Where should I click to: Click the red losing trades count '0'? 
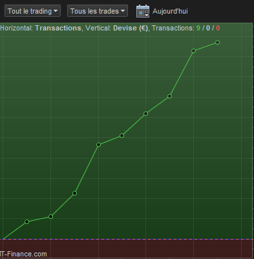[218, 28]
